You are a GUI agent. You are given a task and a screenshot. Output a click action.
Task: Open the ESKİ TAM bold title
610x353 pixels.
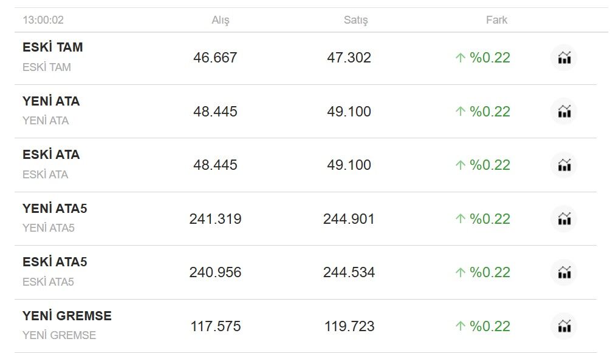52,47
